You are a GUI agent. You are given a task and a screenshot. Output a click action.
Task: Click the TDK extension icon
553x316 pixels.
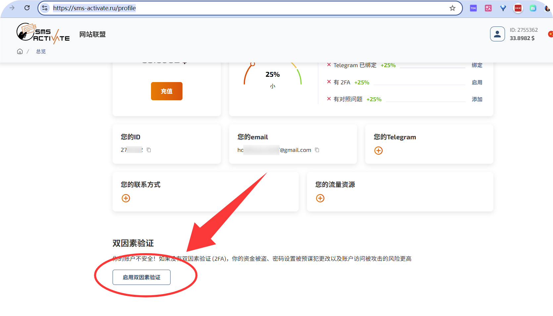[473, 8]
